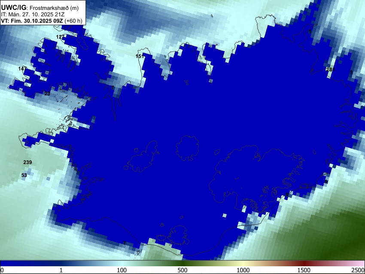This screenshot has height=274, width=365.
Task: Click the map value label 239
Action: [x=27, y=162]
